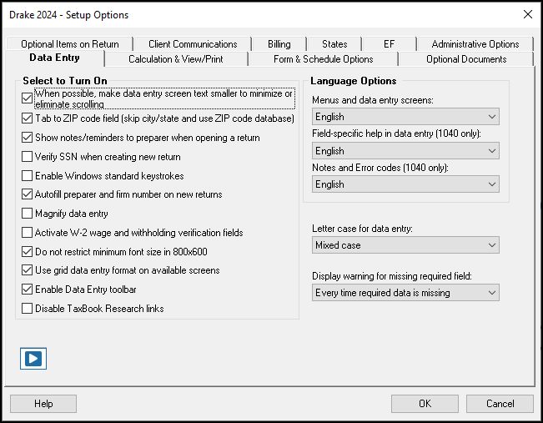Enable Verify SSN when creating new return

[x=27, y=157]
